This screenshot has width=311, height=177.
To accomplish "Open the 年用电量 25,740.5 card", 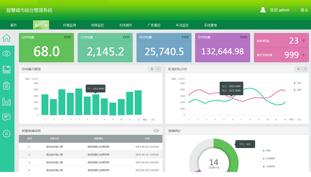I will [x=164, y=48].
